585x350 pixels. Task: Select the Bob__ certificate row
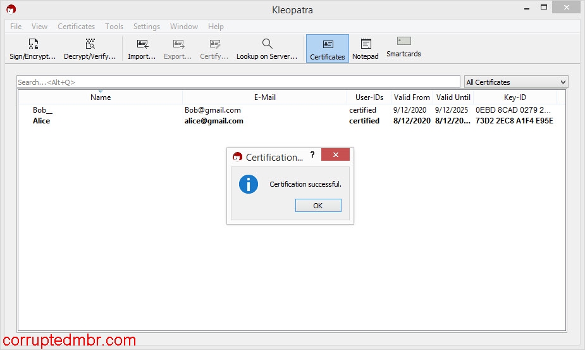point(292,110)
